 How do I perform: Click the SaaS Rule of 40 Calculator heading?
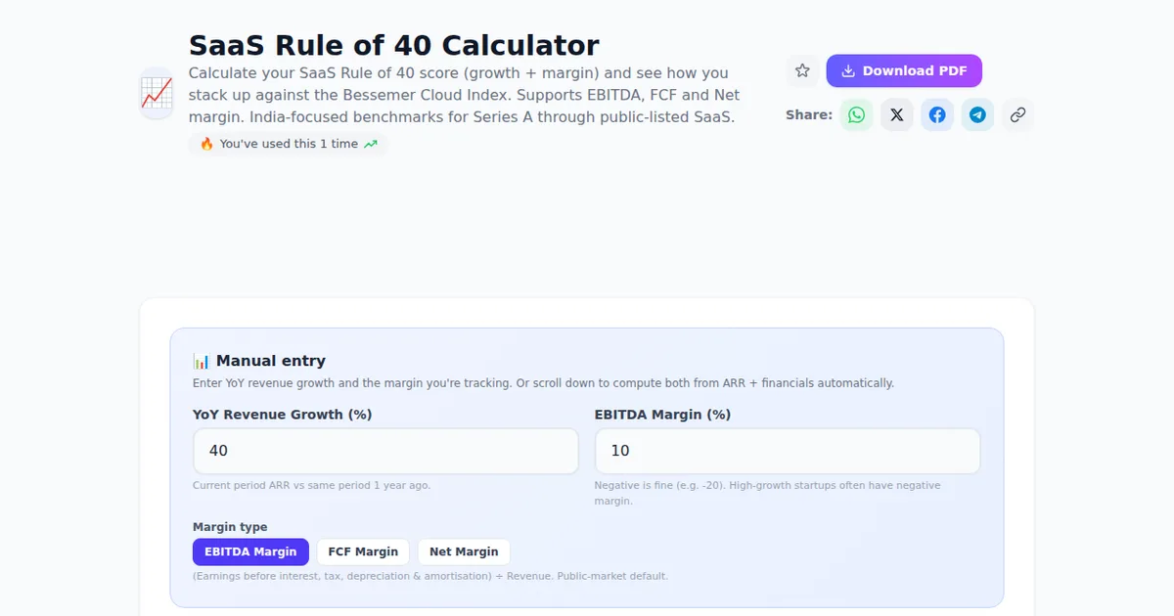click(393, 45)
